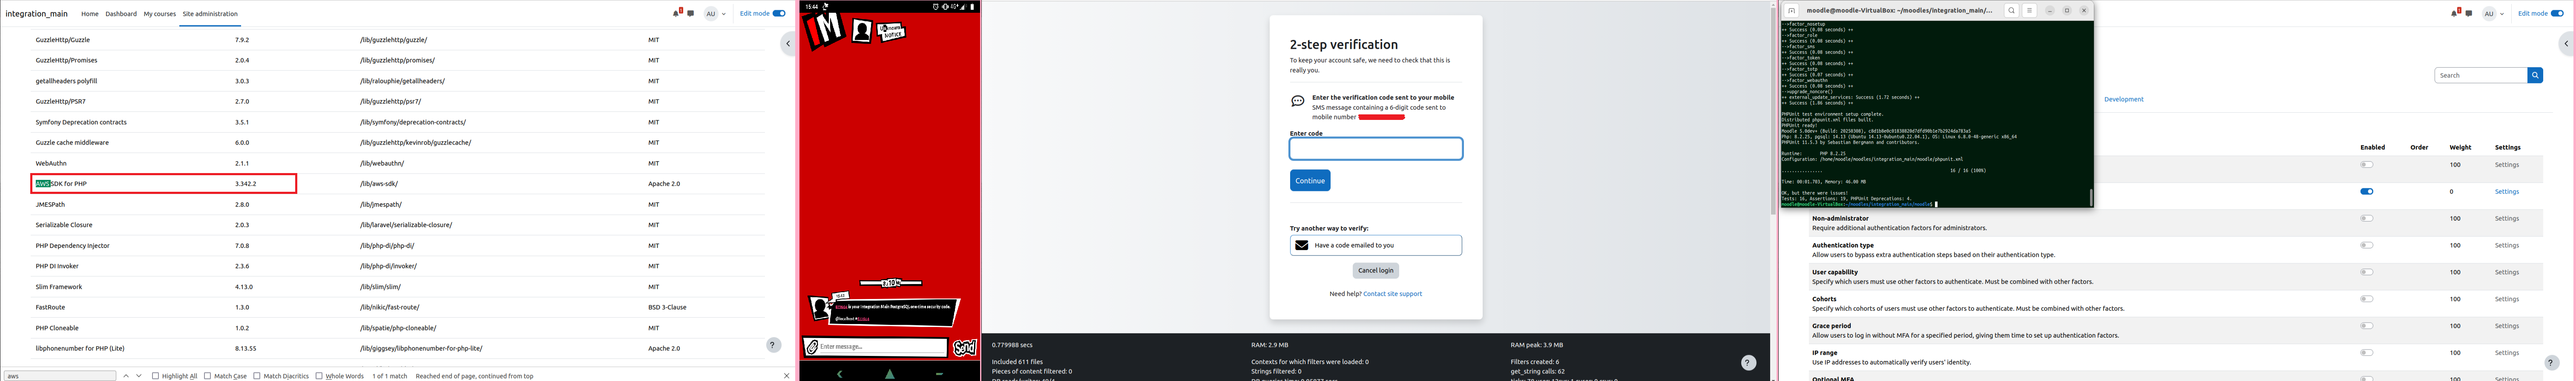This screenshot has width=2576, height=381.
Task: Enable the Non-administrator factor toggle
Action: tap(2367, 219)
